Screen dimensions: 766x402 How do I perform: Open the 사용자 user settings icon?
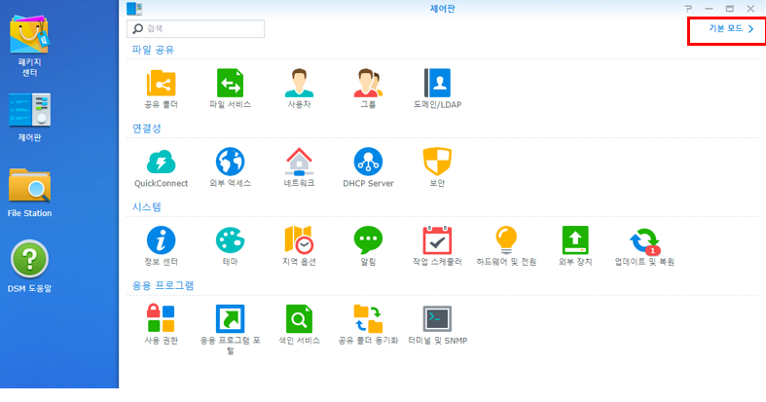[x=299, y=83]
